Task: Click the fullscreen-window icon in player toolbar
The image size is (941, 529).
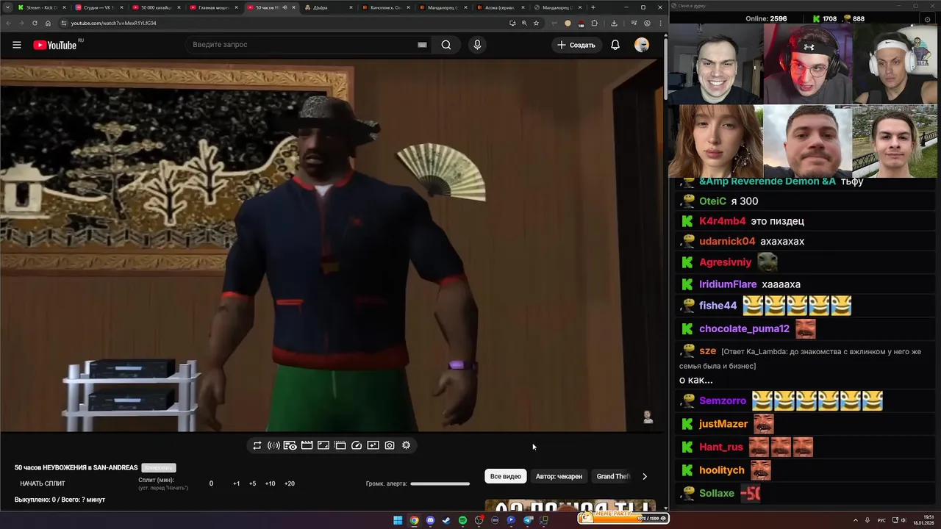Action: (323, 445)
